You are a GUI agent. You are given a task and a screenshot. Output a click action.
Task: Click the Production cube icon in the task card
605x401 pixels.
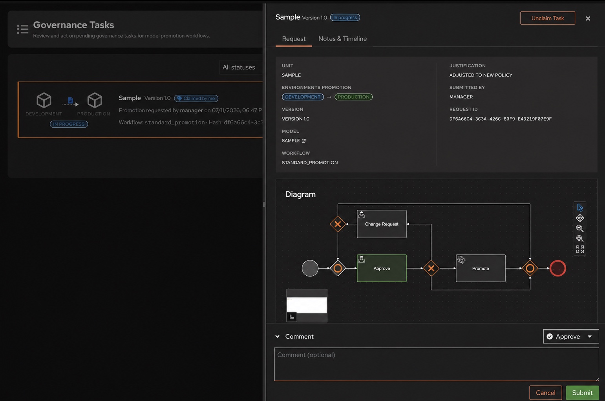coord(95,100)
